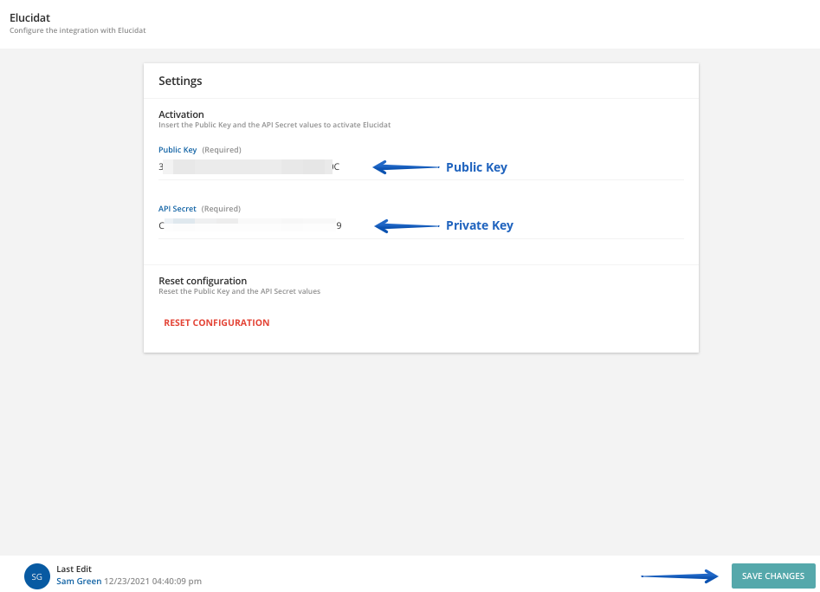Click 'Configure the integration with Elucidat' subtitle
The height and width of the screenshot is (592, 820).
click(x=77, y=30)
